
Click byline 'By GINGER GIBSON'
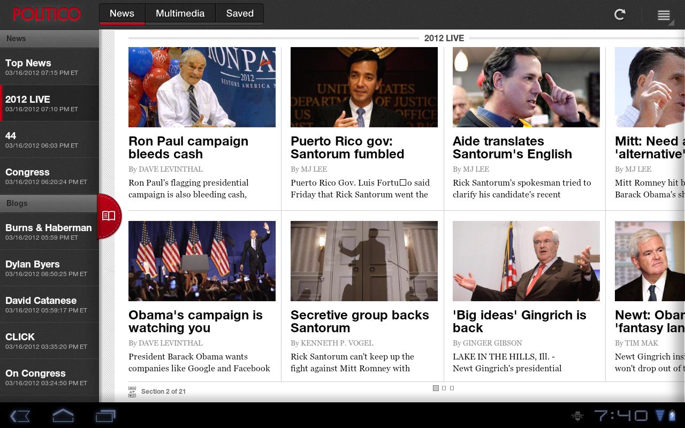click(488, 343)
